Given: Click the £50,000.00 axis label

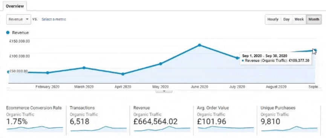Looking at the screenshot, I should coord(19,71).
